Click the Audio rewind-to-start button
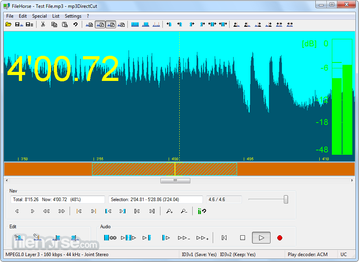The height and width of the screenshot is (262, 359). [x=224, y=238]
